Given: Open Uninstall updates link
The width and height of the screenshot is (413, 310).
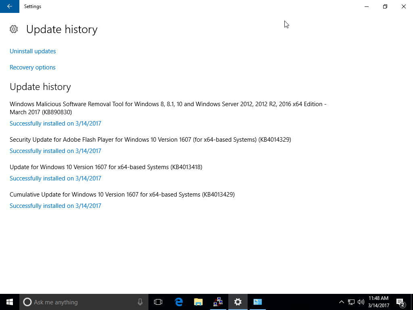Looking at the screenshot, I should (x=33, y=51).
